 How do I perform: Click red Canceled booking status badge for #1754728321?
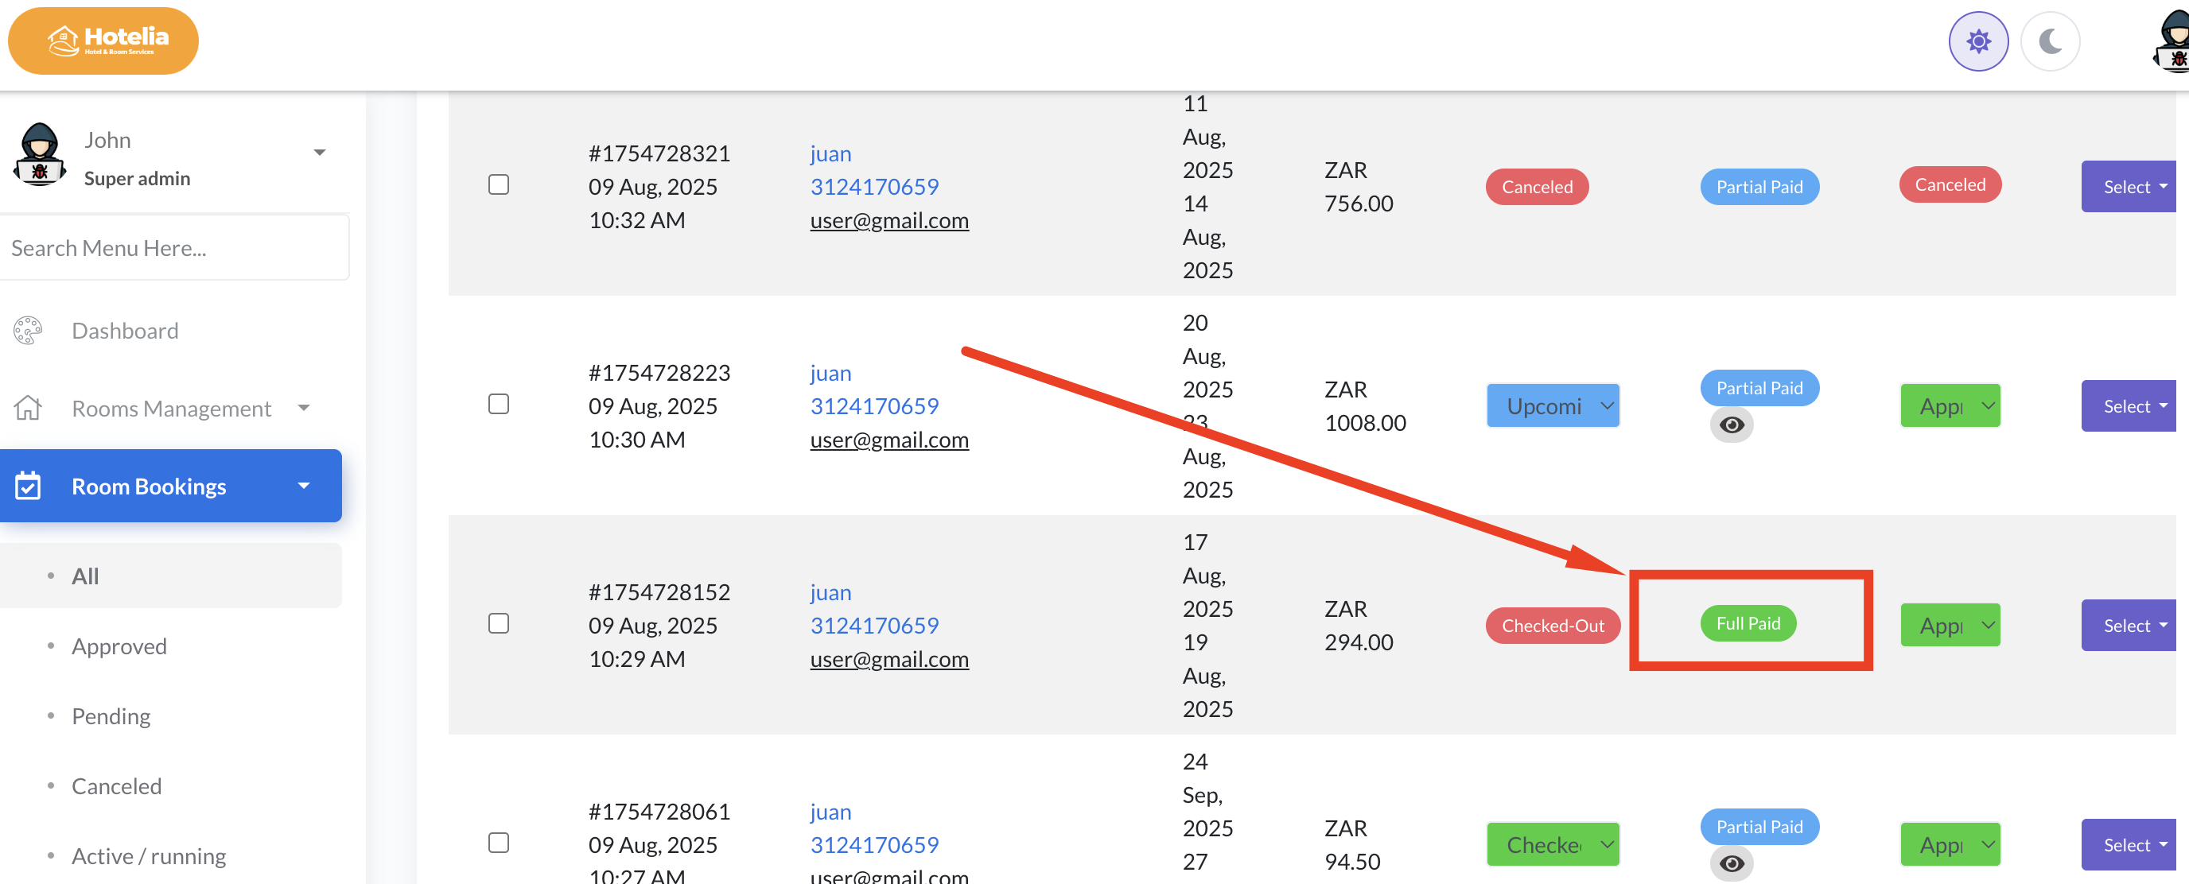pos(1537,187)
